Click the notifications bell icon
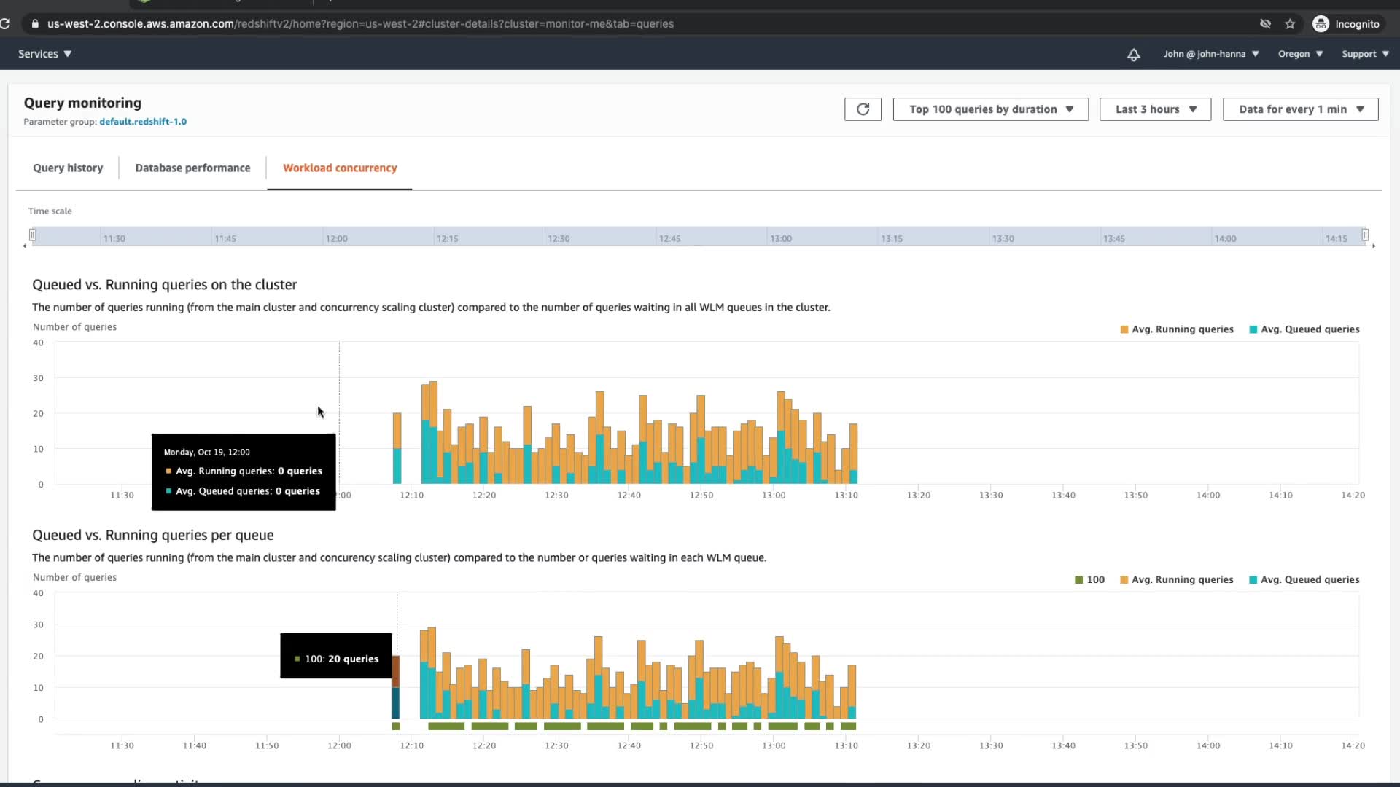The height and width of the screenshot is (787, 1400). [1133, 55]
